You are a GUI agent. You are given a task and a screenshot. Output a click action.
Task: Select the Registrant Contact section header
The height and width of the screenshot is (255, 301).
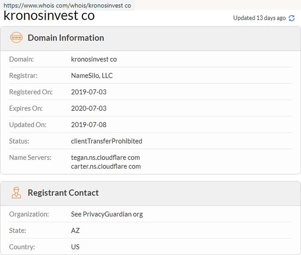[63, 193]
